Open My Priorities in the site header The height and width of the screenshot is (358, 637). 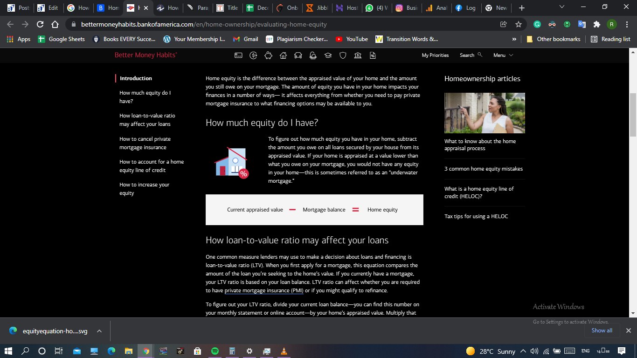435,55
